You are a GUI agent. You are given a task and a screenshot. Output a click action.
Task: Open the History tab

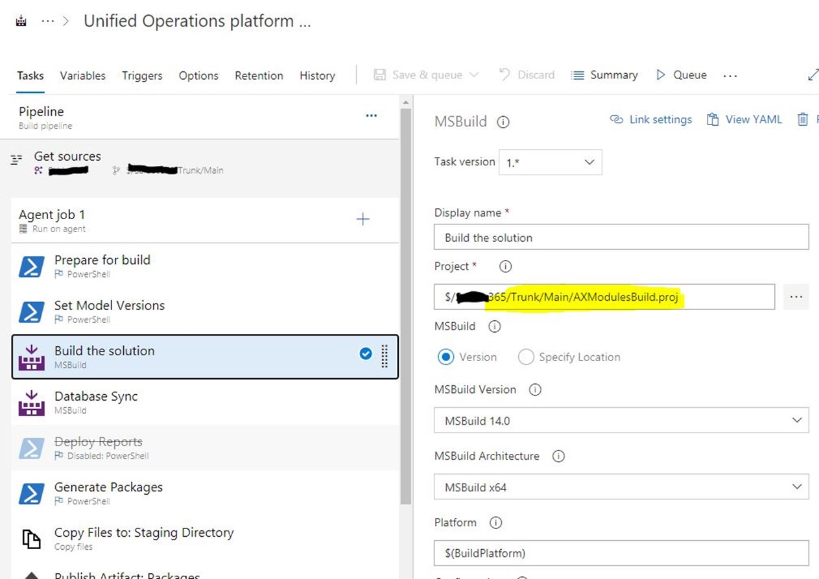[x=317, y=75]
